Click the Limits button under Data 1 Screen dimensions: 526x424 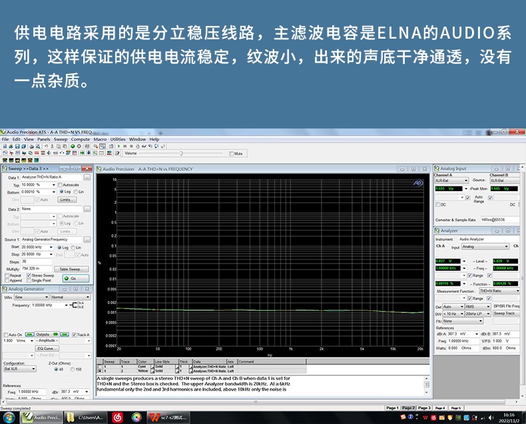tap(67, 200)
